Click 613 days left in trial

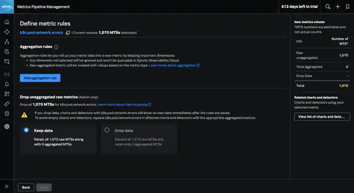pos(300,7)
